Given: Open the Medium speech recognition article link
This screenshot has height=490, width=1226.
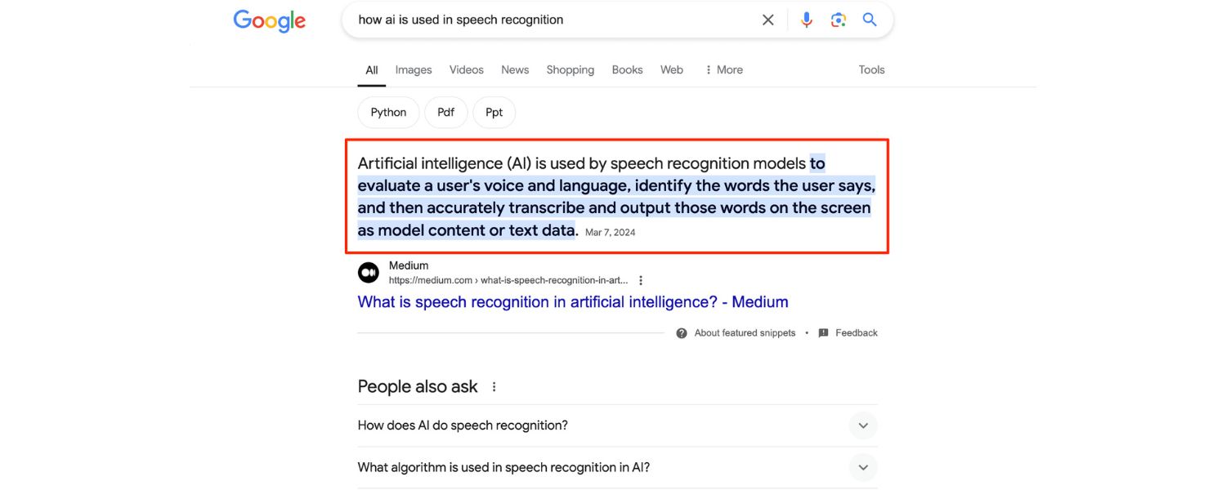Looking at the screenshot, I should (572, 301).
